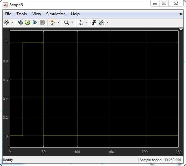
Task: Maximize axes using the plot corner button
Action: coord(181,29)
